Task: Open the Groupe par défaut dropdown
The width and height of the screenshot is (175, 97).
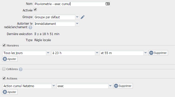Action: 56,17
